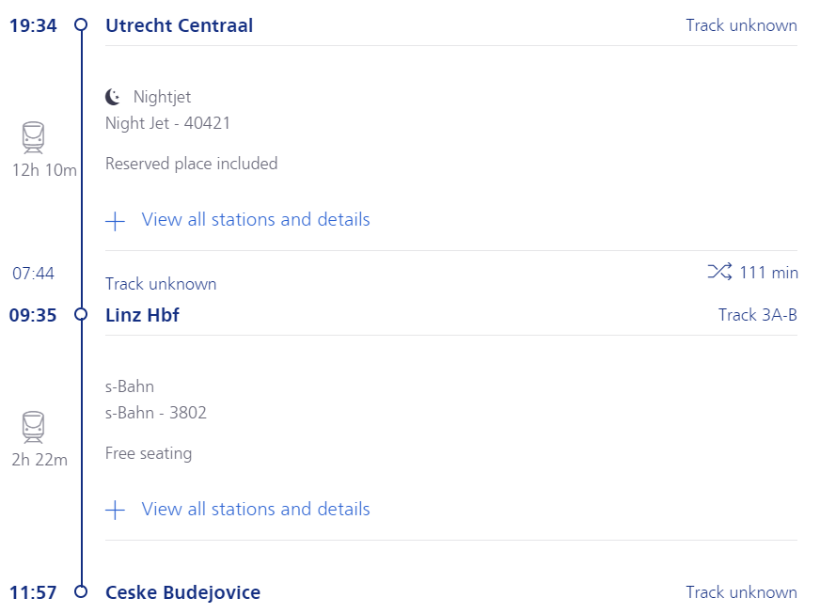Select the Utrecht Centraal station name
Screen dimensions: 820x614
coord(179,25)
